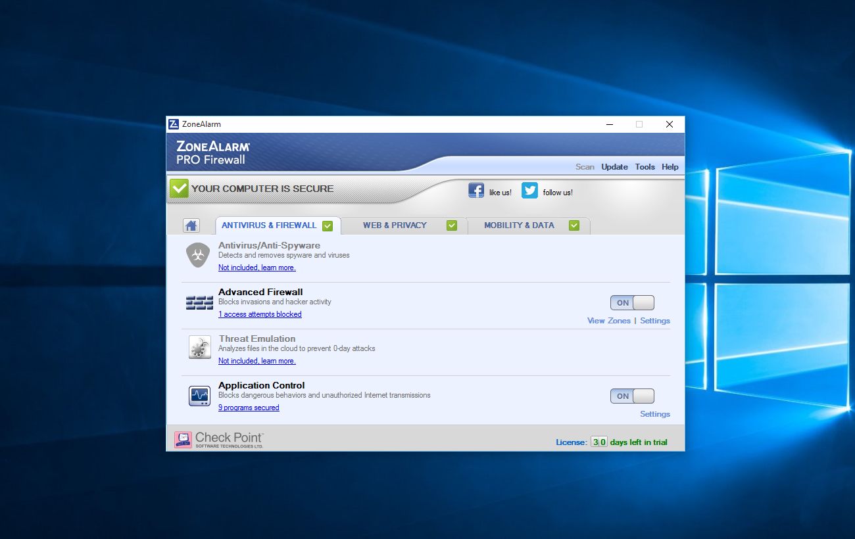Open the Update menu
The height and width of the screenshot is (539, 855).
pos(614,167)
